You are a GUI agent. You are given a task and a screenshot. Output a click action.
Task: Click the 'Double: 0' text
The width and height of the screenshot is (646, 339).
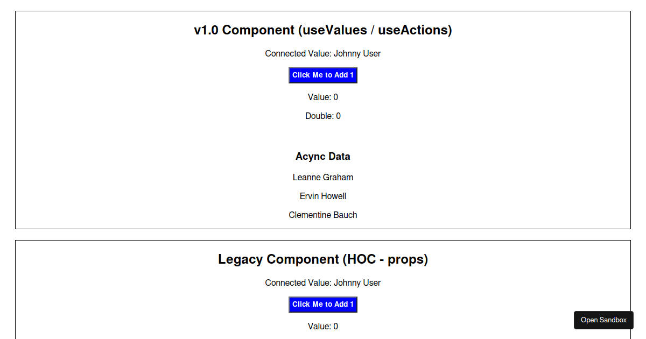[x=322, y=116]
